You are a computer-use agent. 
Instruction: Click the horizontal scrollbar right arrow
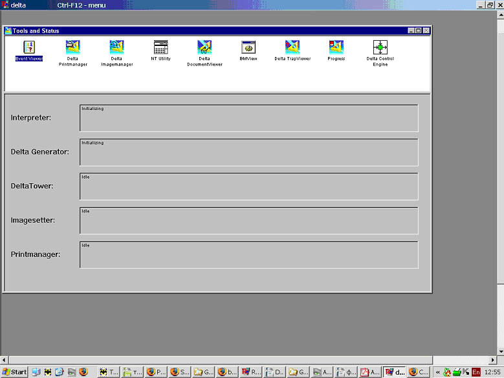[x=493, y=360]
